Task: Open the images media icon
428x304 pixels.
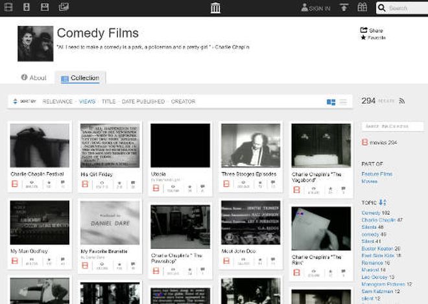Action: tap(64, 7)
